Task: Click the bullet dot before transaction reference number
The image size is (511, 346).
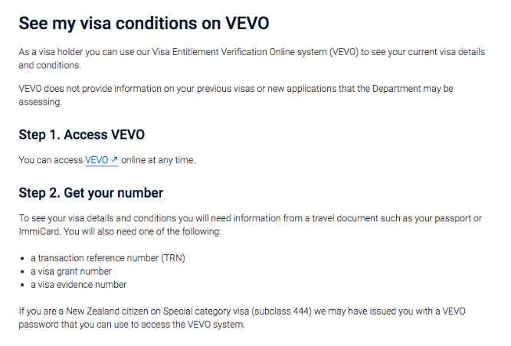Action: click(22, 259)
